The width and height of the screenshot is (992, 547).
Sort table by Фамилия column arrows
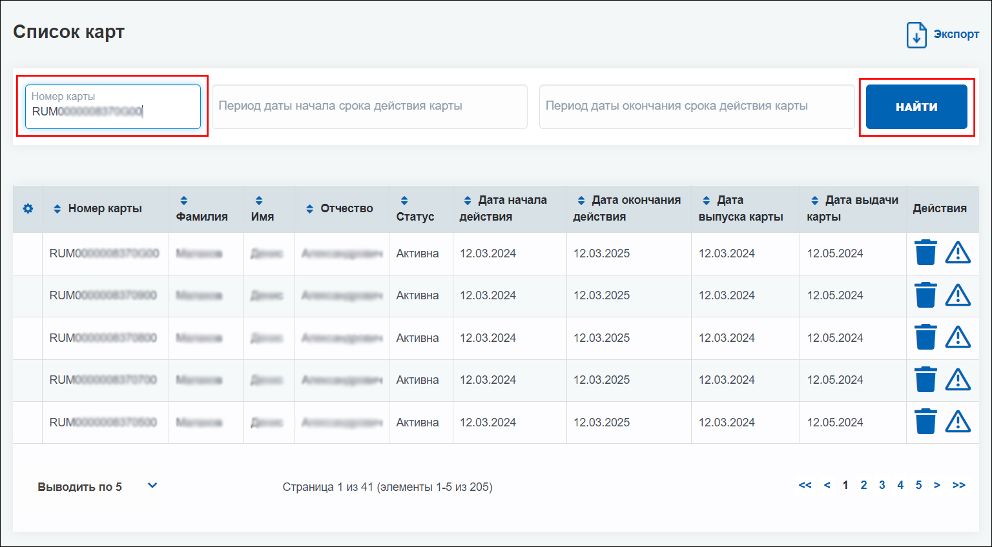tap(184, 201)
